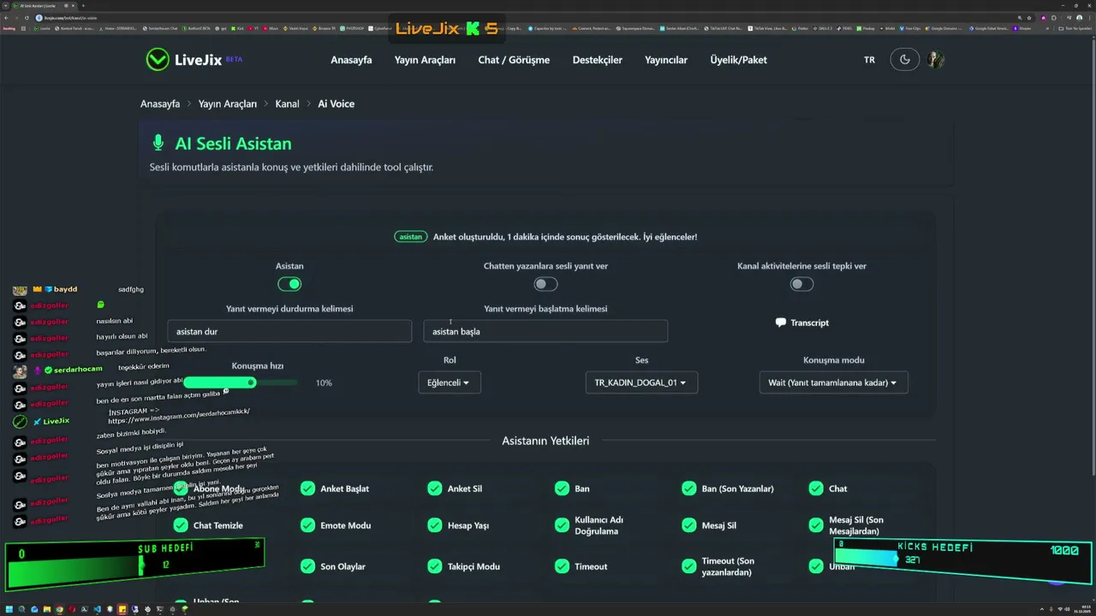Click Kanal breadcrumb link
Viewport: 1096px width, 616px height.
click(287, 104)
